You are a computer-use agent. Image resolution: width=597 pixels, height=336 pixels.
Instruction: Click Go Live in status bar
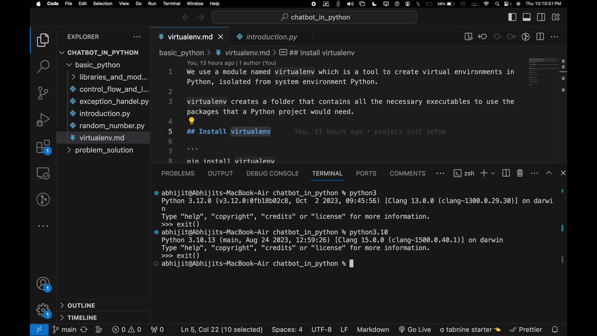(x=414, y=329)
